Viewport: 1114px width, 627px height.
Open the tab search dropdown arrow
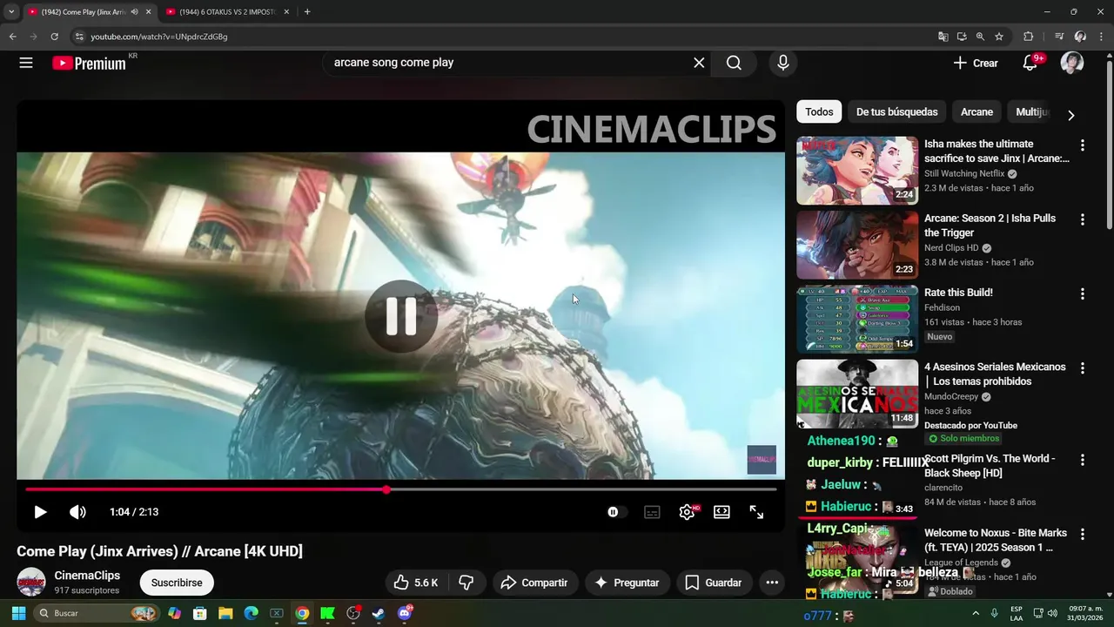coord(11,12)
